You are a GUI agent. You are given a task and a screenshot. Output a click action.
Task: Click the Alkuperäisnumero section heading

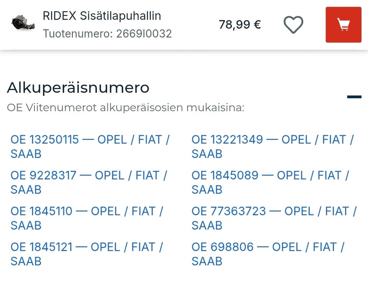click(78, 88)
